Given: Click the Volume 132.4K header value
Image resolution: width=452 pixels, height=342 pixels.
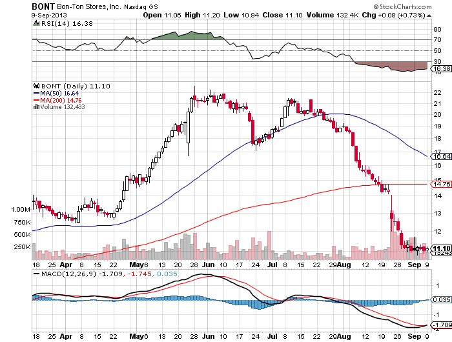Looking at the screenshot, I should [333, 15].
